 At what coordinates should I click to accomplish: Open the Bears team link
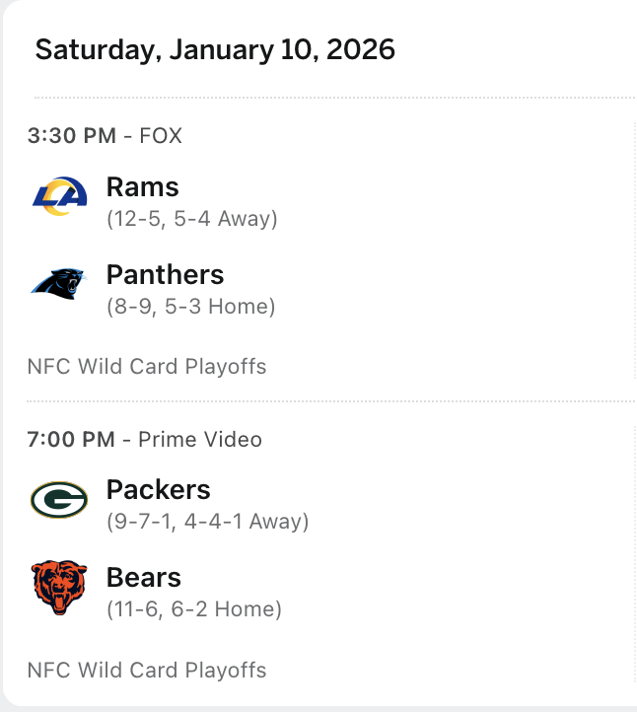click(144, 578)
